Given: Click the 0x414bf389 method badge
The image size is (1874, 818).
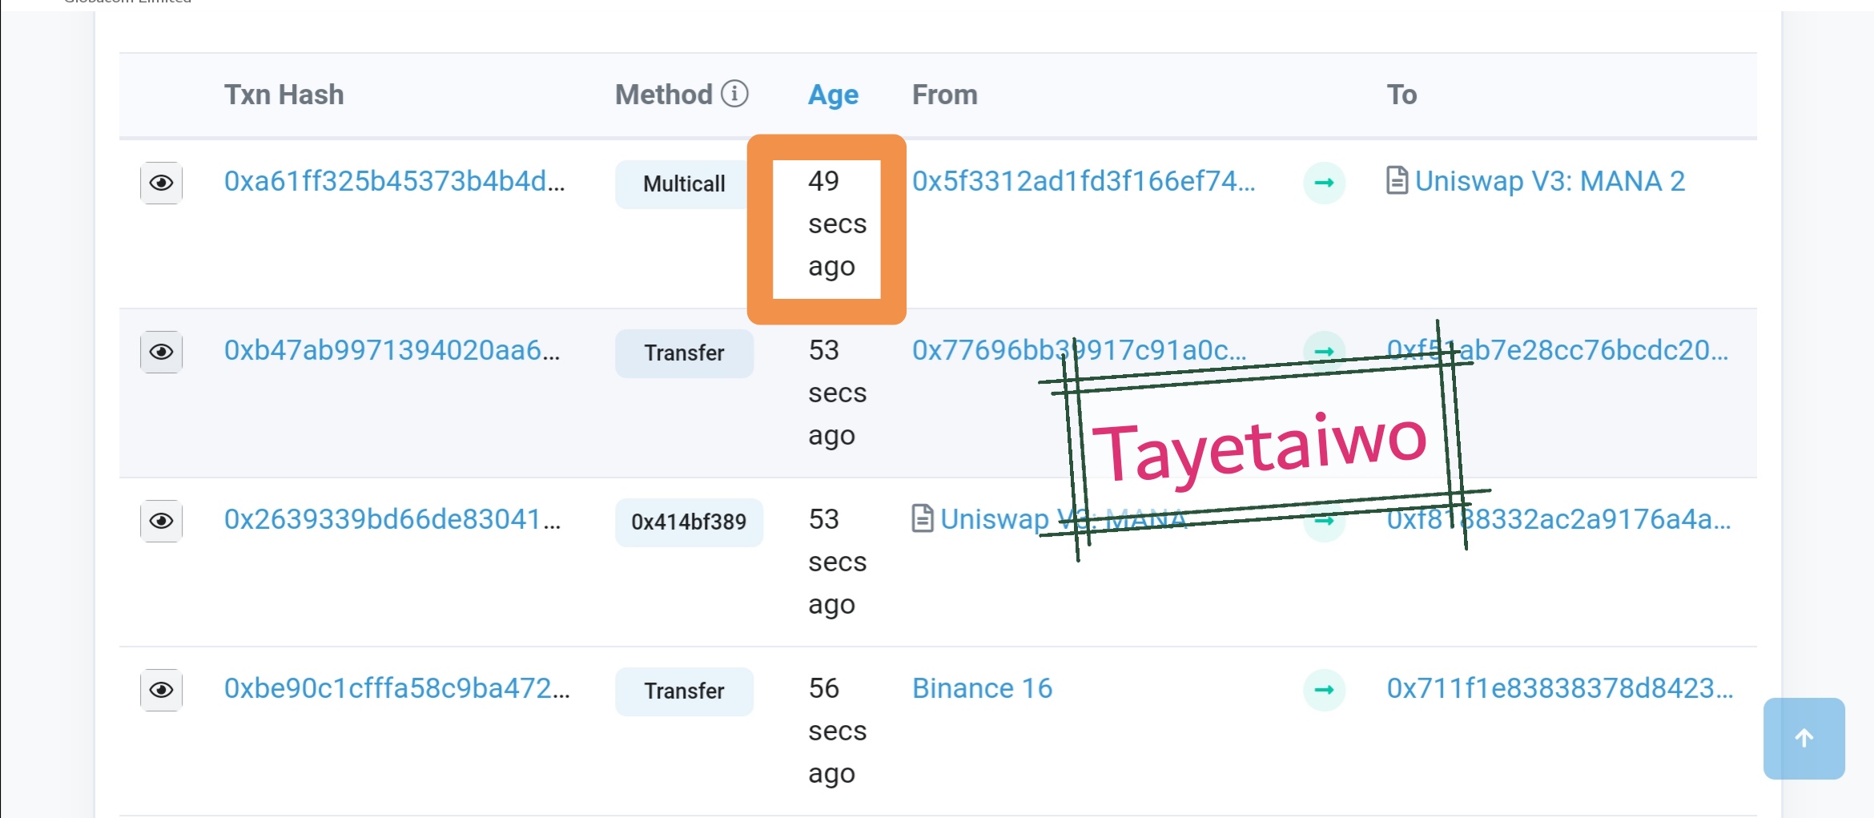Looking at the screenshot, I should pyautogui.click(x=688, y=522).
